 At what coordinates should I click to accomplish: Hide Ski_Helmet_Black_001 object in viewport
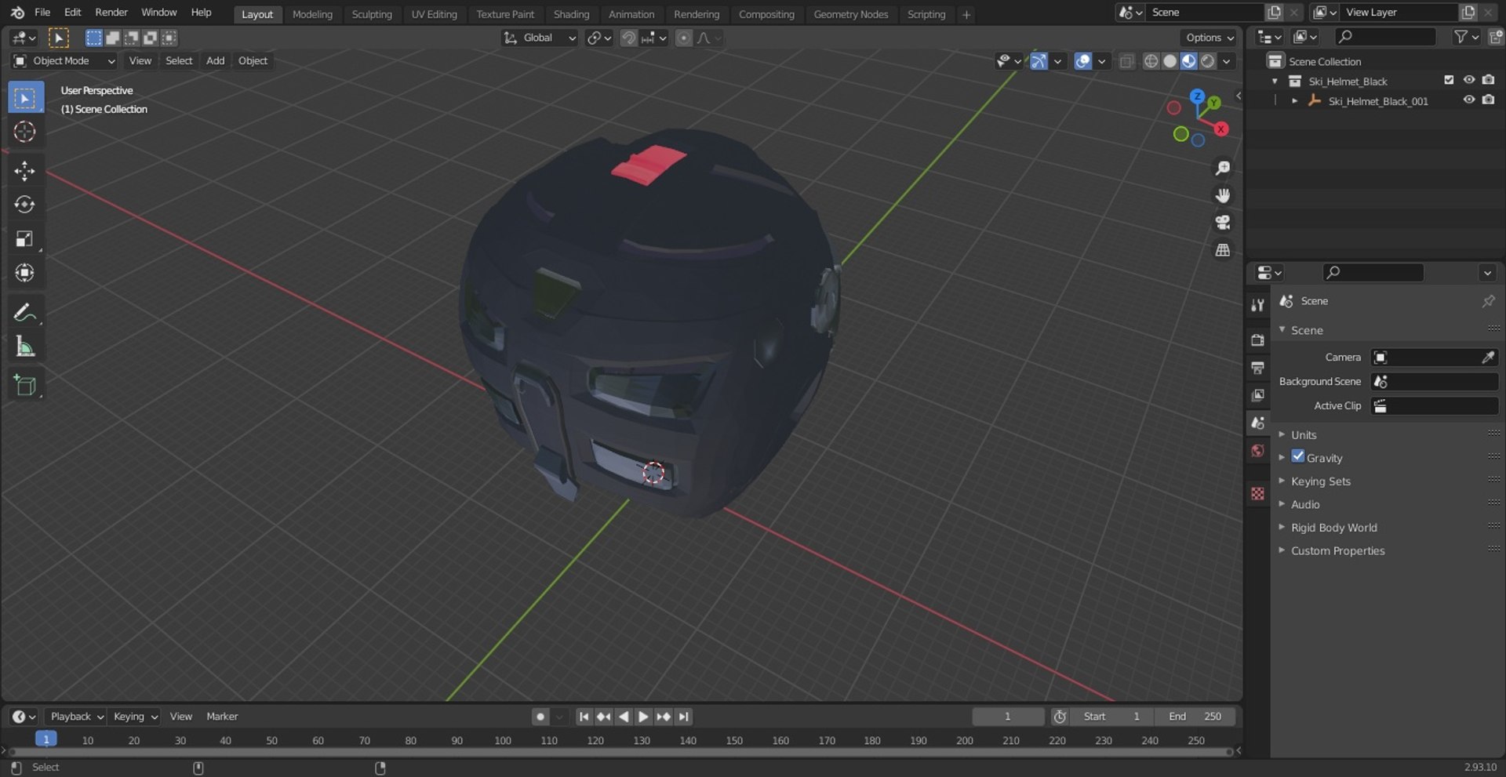1468,100
